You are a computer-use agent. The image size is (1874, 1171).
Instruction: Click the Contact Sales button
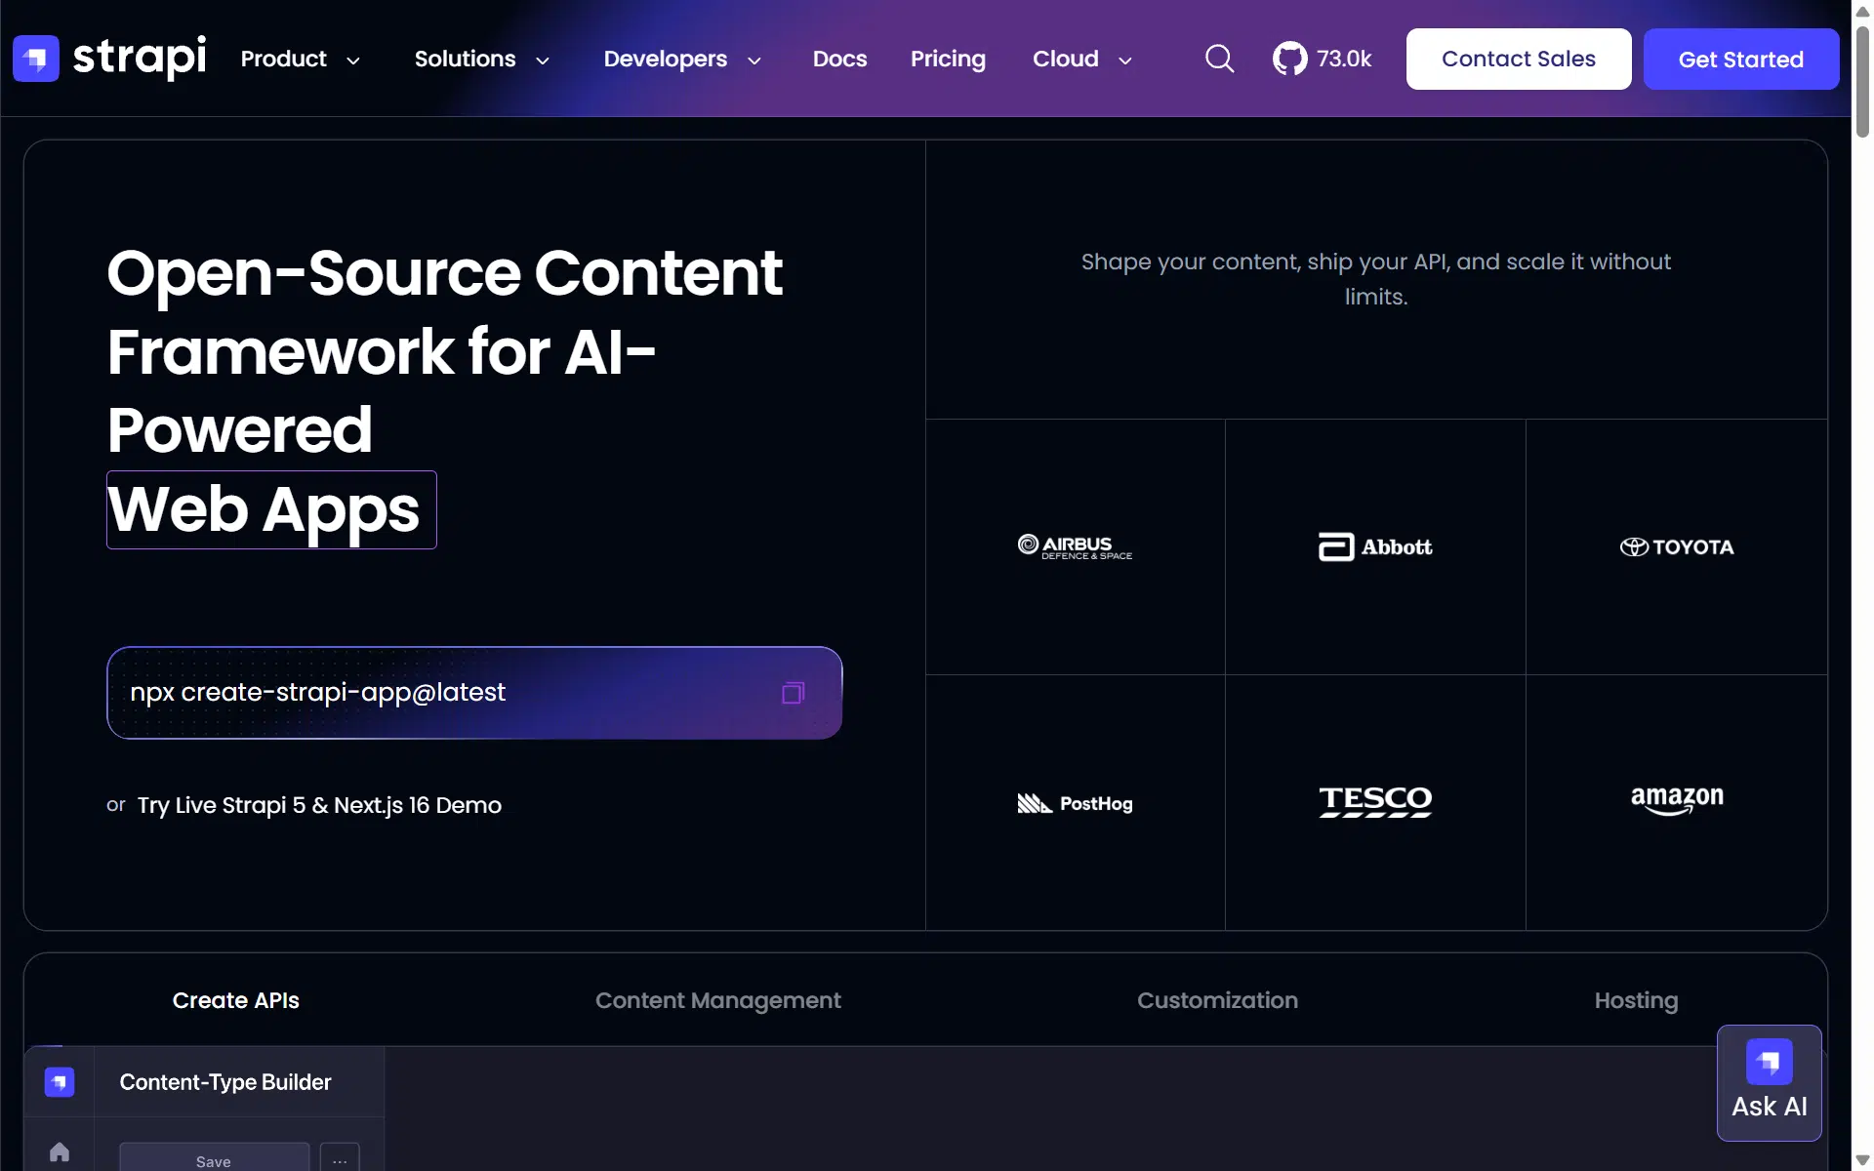(1518, 59)
